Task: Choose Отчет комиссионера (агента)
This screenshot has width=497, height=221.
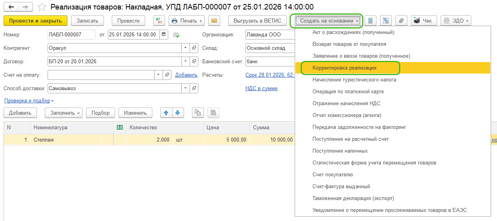Action: 393,115
